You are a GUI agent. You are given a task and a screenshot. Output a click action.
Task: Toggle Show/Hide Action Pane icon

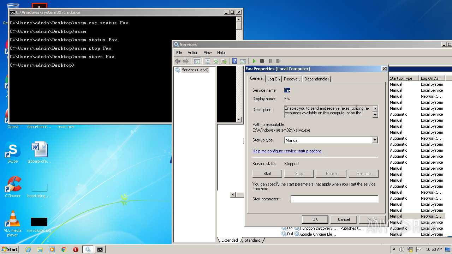point(243,61)
